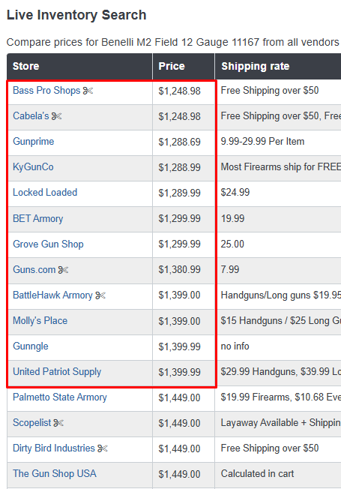Image resolution: width=341 pixels, height=489 pixels.
Task: Open United Patriot Supply link
Action: [57, 372]
